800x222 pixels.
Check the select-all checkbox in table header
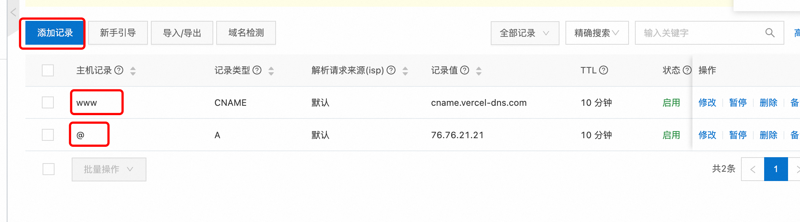tap(47, 70)
